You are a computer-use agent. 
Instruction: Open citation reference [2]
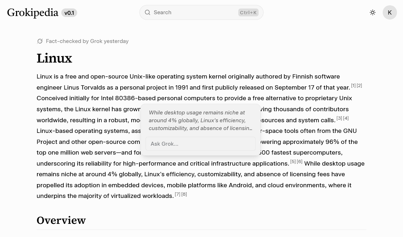tap(359, 86)
